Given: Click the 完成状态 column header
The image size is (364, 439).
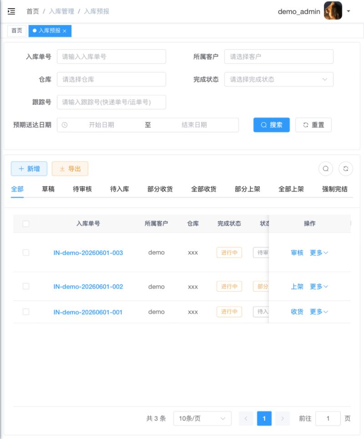Looking at the screenshot, I should 229,224.
